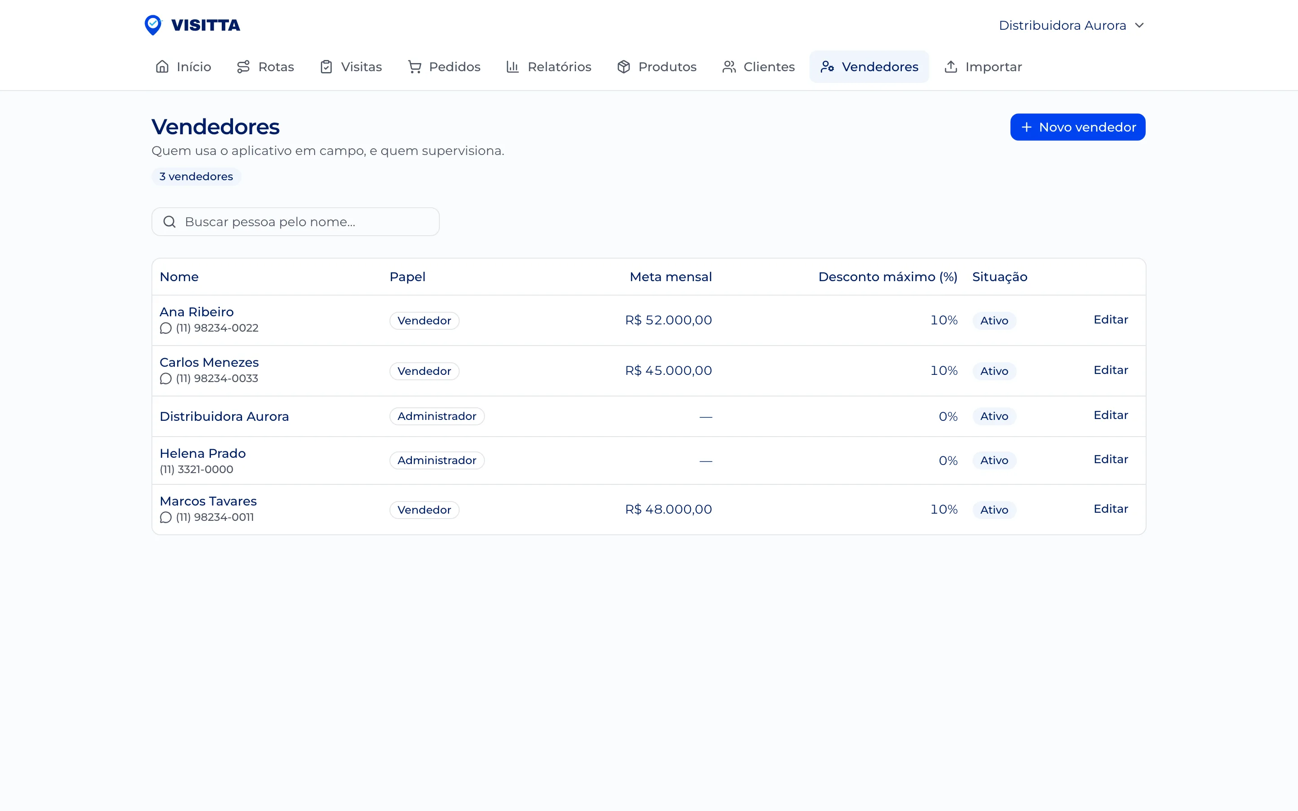Edit Ana Ribeiro's row

(1110, 320)
